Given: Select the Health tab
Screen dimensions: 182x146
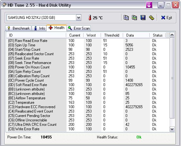Looking at the screenshot, I should click(x=57, y=28).
